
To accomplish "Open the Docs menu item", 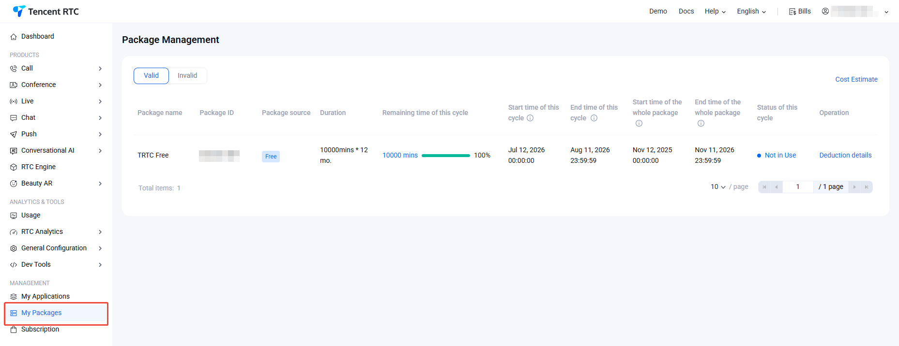I will (686, 11).
